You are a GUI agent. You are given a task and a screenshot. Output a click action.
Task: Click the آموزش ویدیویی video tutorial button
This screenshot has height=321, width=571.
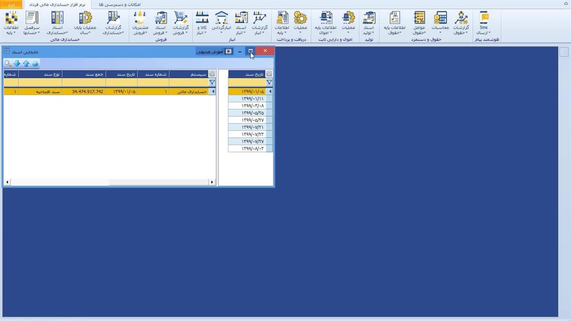[x=215, y=51]
